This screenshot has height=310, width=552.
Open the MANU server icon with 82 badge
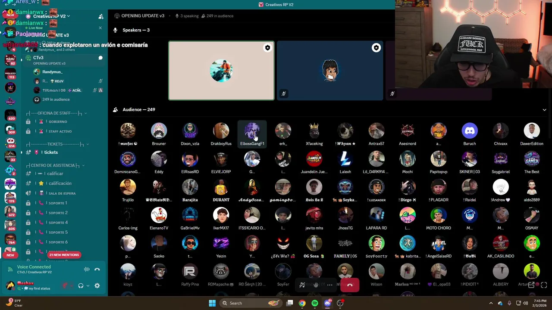[x=10, y=60]
